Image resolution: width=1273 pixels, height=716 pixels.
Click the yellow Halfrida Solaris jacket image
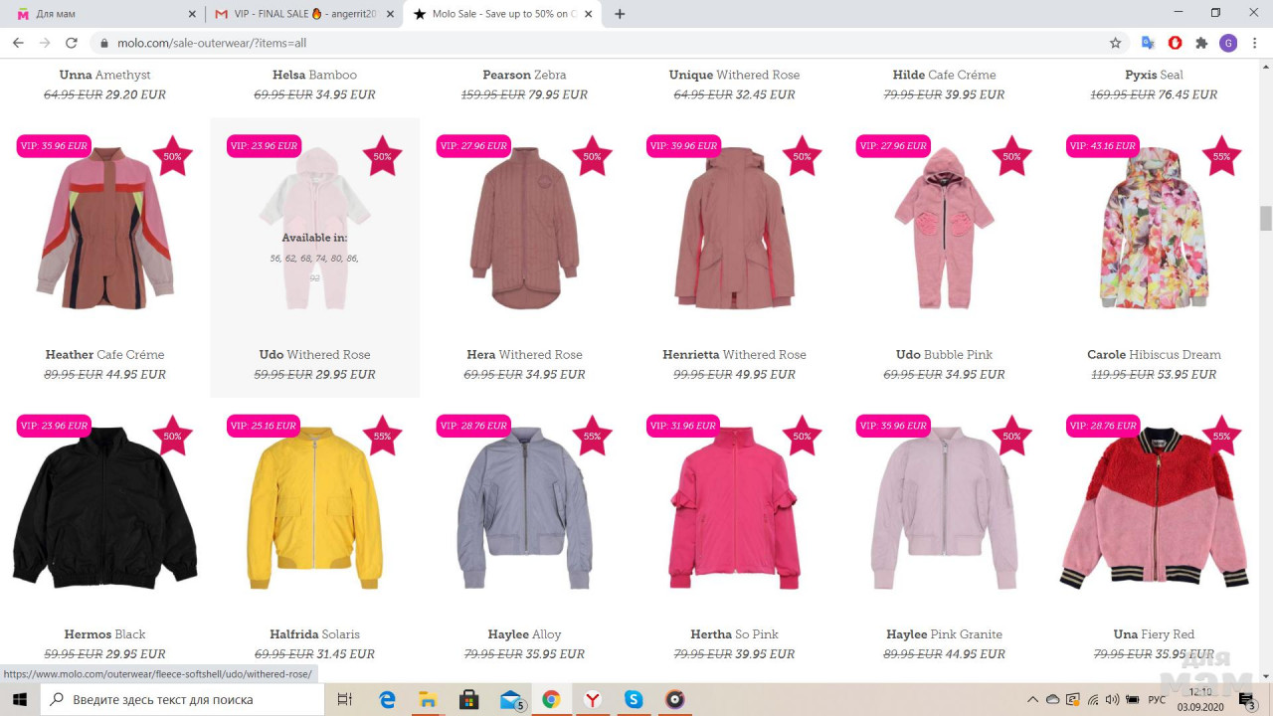(314, 509)
